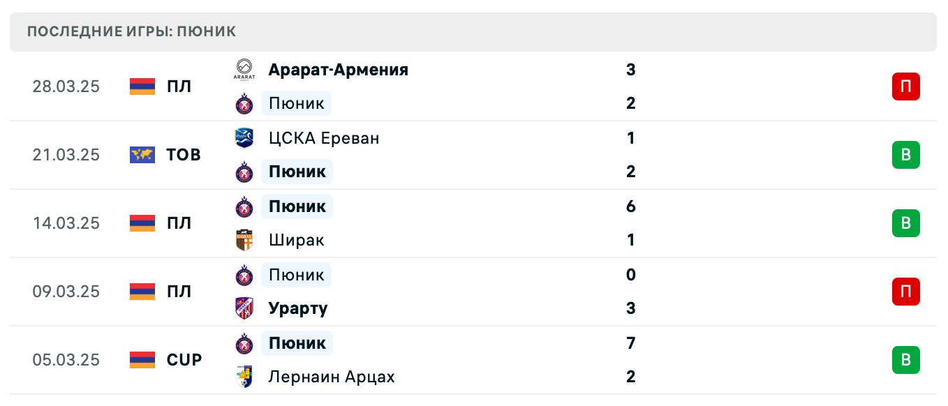Click the Shirak club logo
This screenshot has height=406, width=948.
click(x=244, y=240)
